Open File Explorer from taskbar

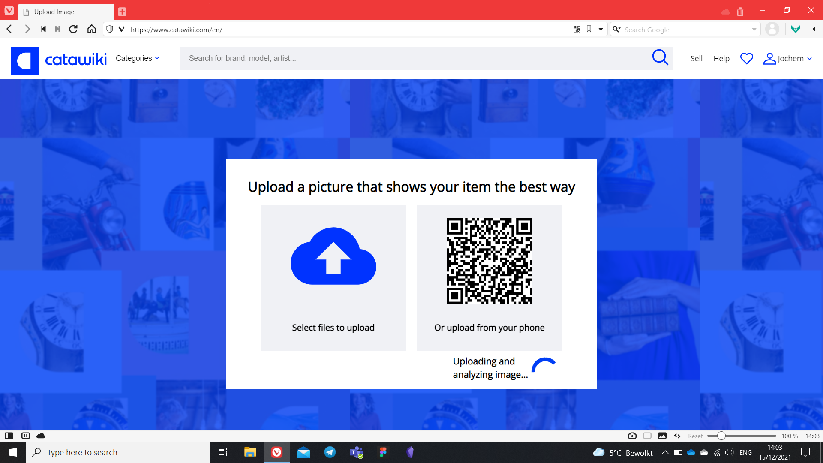point(250,452)
